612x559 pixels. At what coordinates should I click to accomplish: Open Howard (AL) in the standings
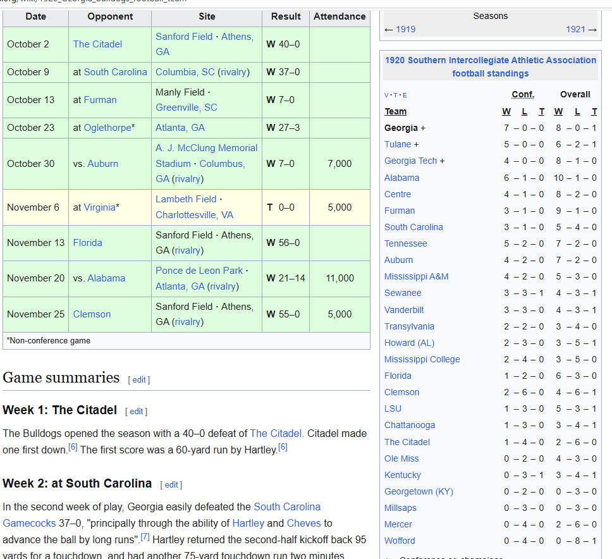(409, 343)
